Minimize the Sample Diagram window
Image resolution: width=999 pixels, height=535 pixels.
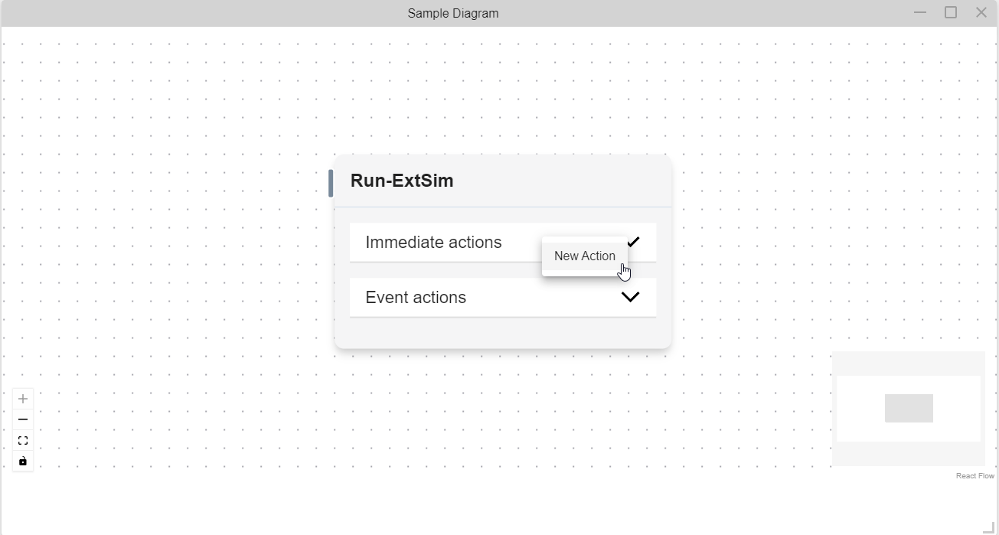(920, 12)
